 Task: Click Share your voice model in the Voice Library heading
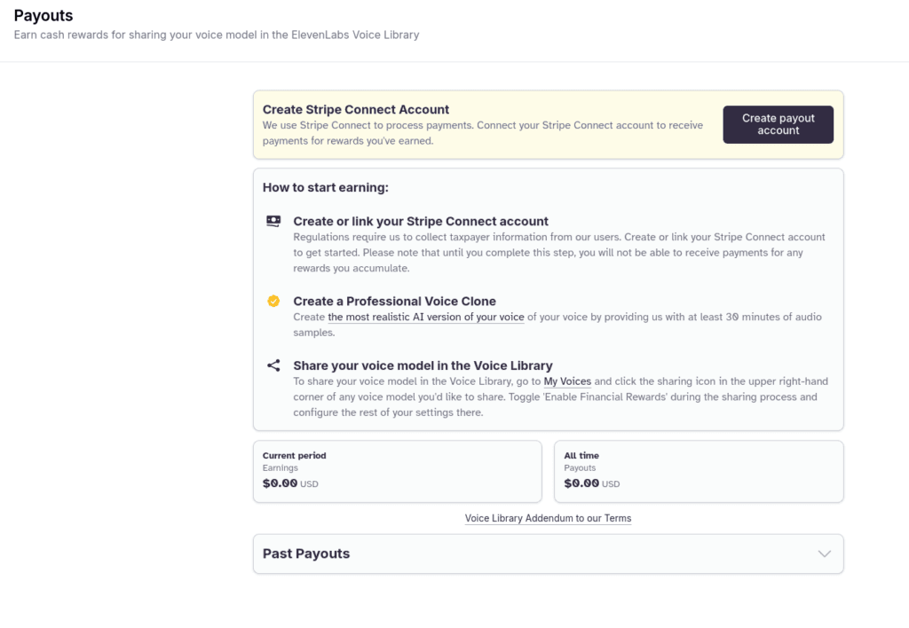[x=423, y=365]
